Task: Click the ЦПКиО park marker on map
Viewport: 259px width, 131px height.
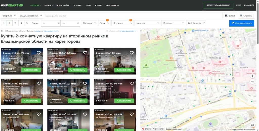Action: coord(146,65)
